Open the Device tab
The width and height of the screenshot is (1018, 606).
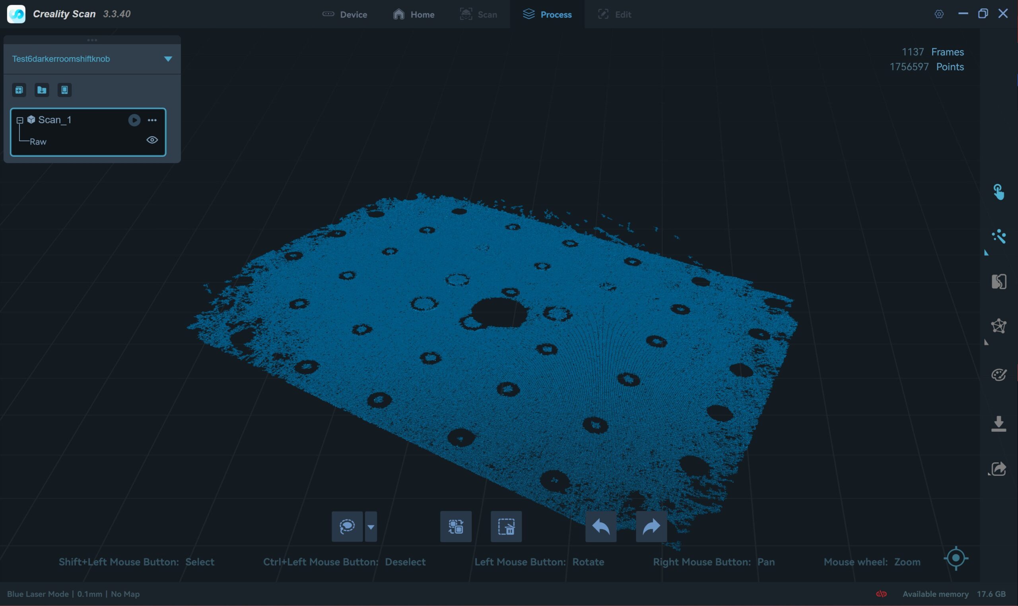click(x=345, y=14)
